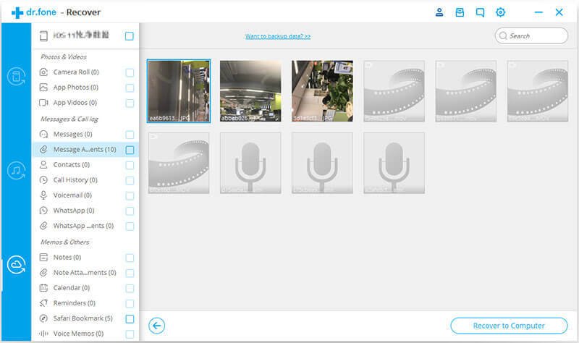Enable the Safari Bookmark checkbox
The width and height of the screenshot is (579, 343).
click(130, 318)
